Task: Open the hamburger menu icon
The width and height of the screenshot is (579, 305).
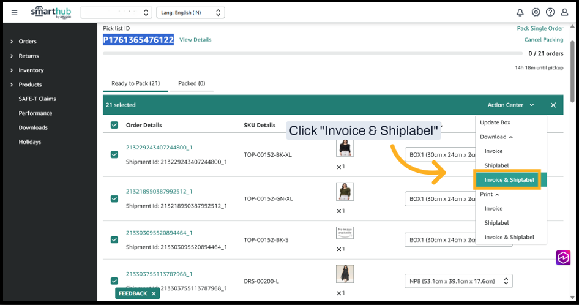Action: point(15,12)
